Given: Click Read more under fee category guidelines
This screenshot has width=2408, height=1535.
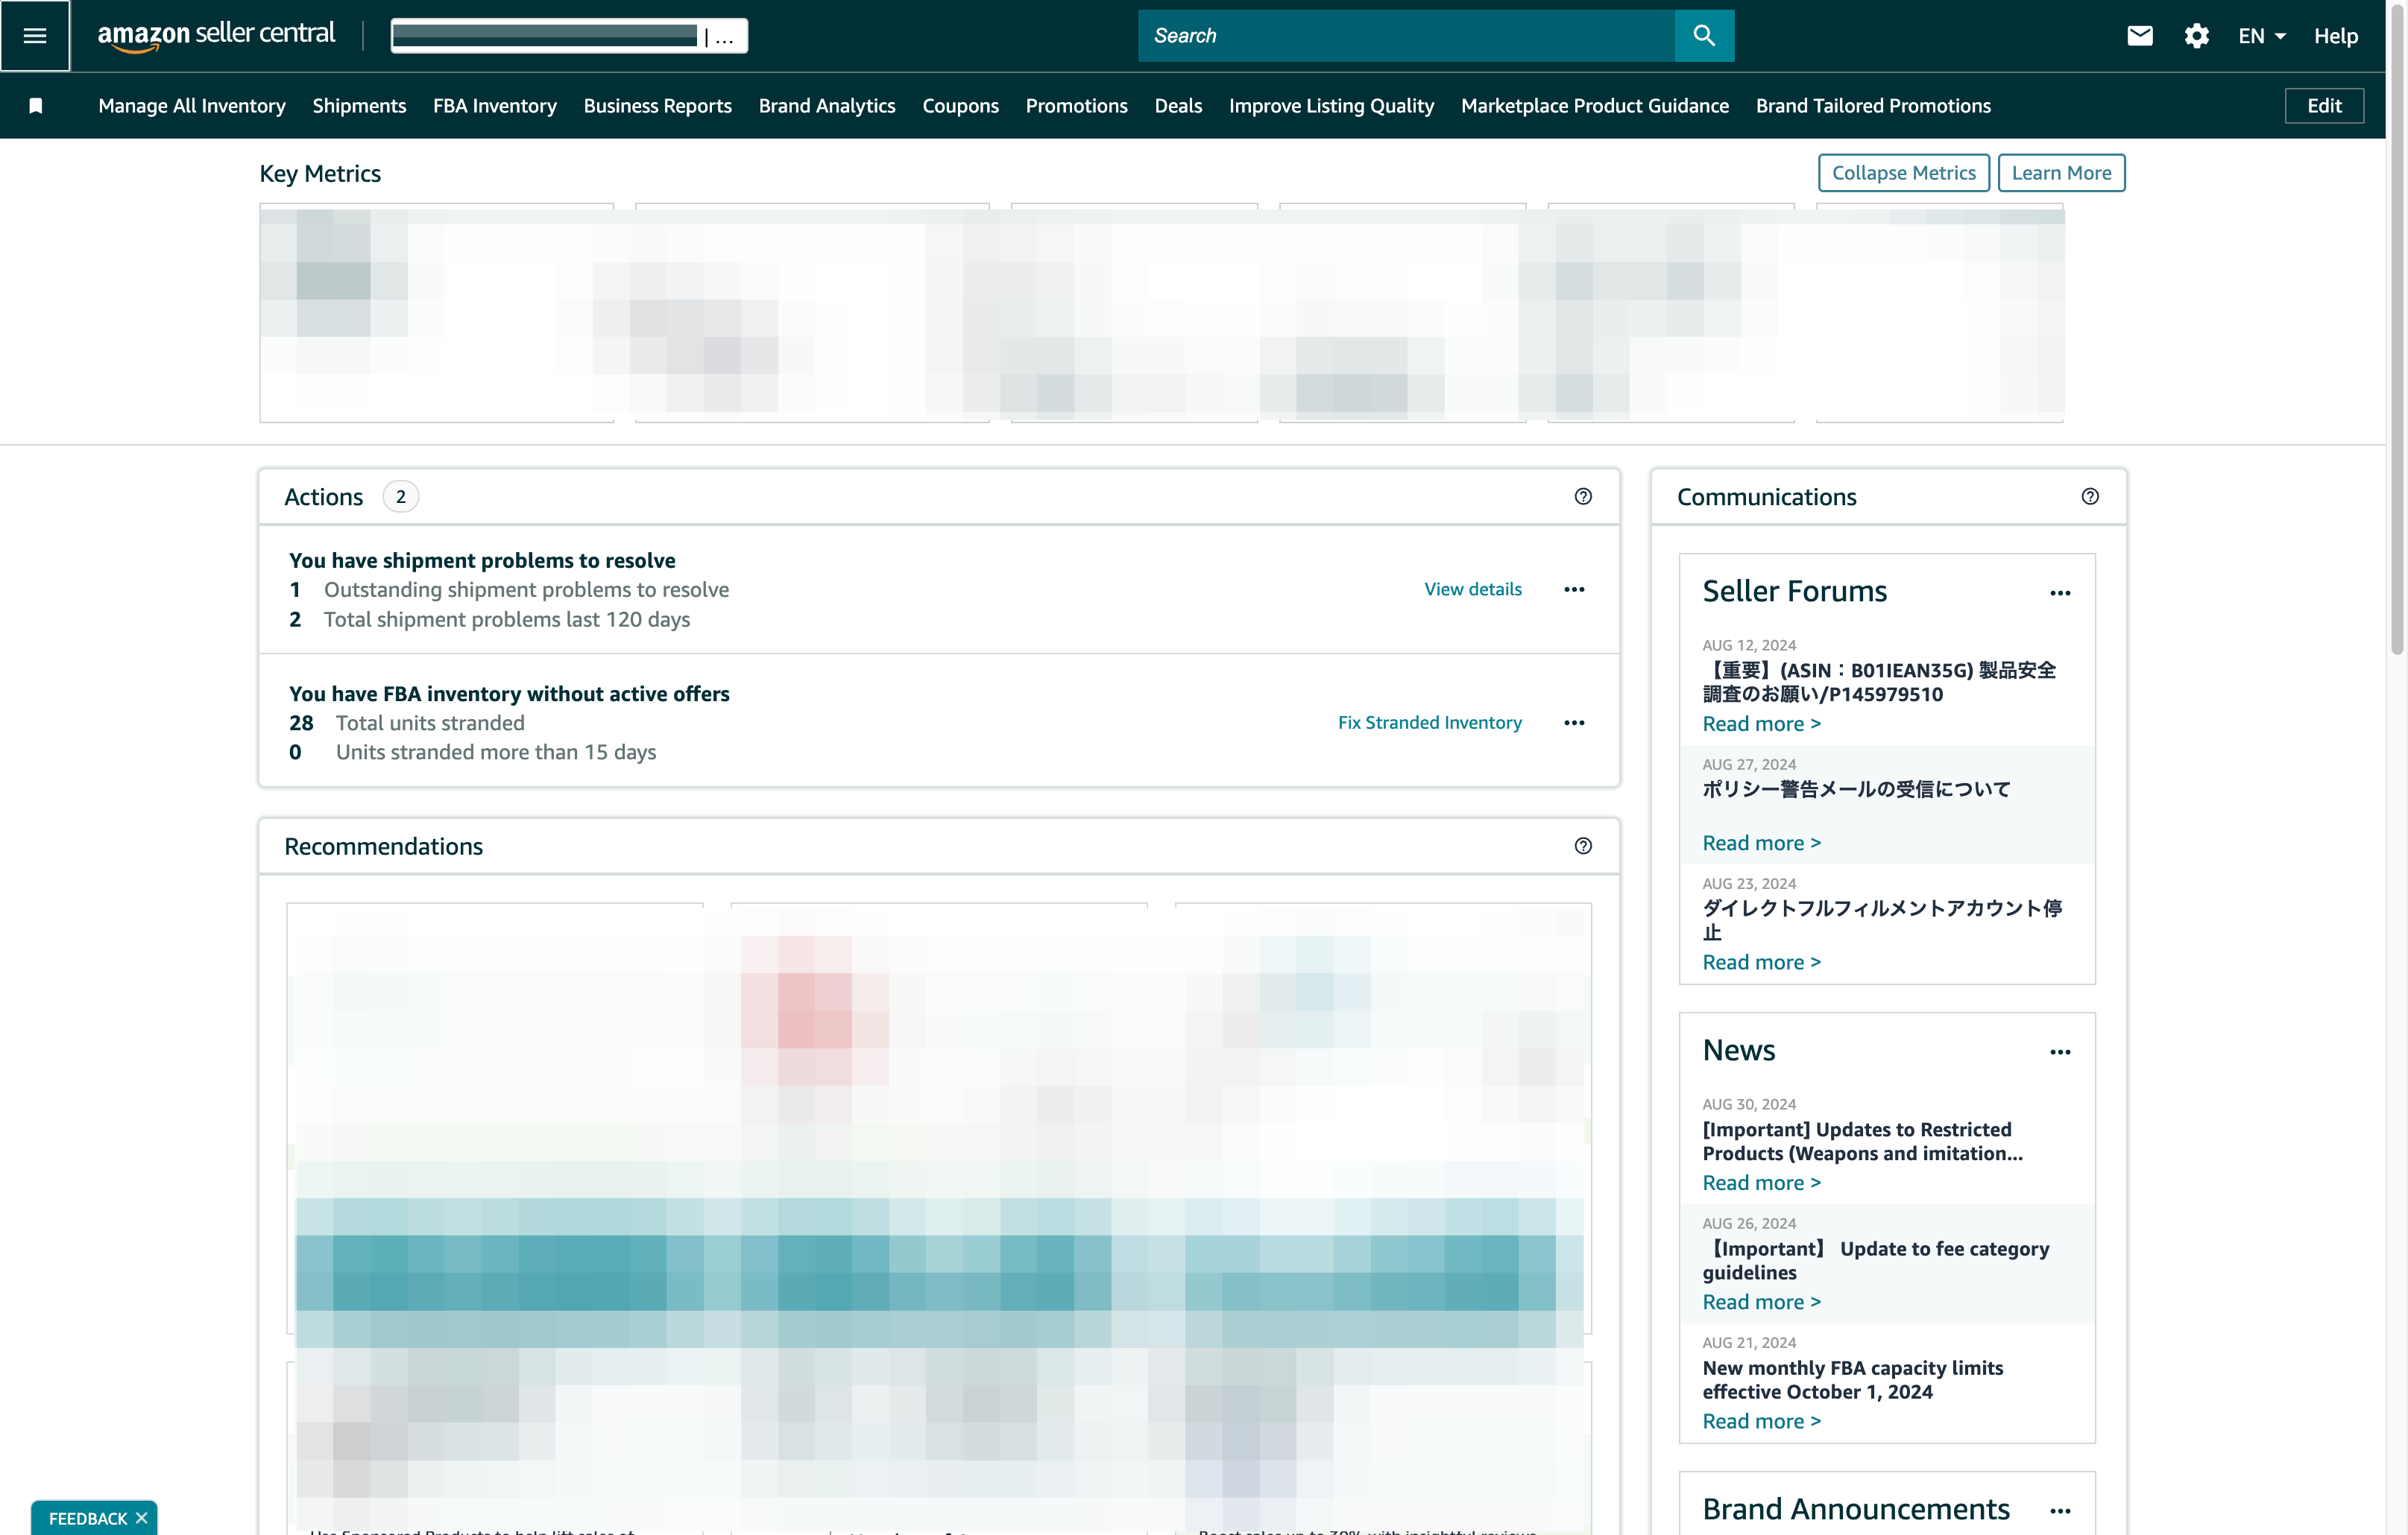Looking at the screenshot, I should [x=1761, y=1303].
